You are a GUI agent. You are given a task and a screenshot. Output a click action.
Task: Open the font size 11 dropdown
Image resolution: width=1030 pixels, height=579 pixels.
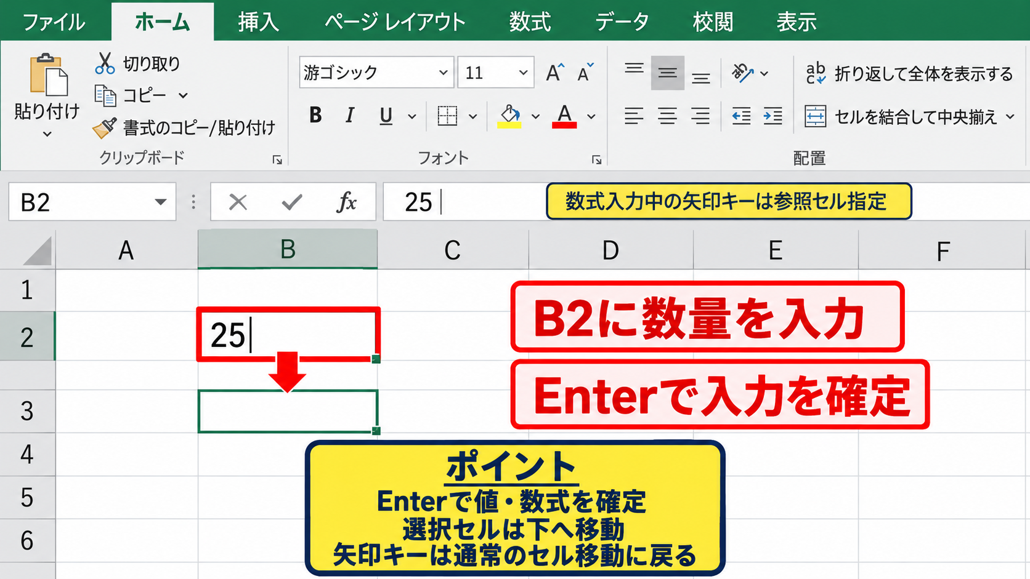523,73
